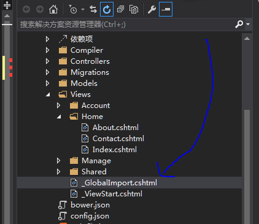Select About.cshtml file
Image resolution: width=259 pixels, height=224 pixels.
115,128
